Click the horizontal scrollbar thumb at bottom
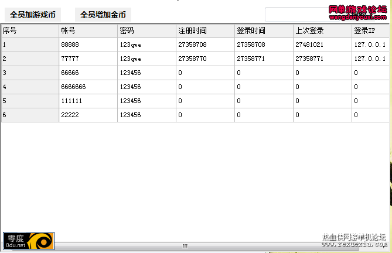392x253 pixels. coord(185,246)
